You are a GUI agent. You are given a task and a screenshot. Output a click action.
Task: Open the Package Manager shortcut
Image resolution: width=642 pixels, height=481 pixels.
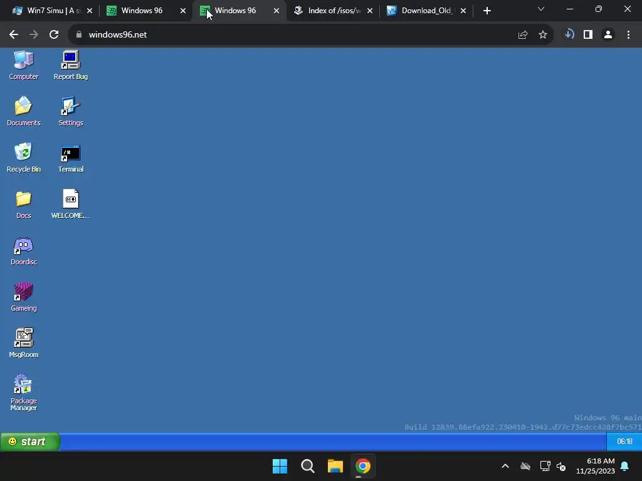pyautogui.click(x=23, y=392)
